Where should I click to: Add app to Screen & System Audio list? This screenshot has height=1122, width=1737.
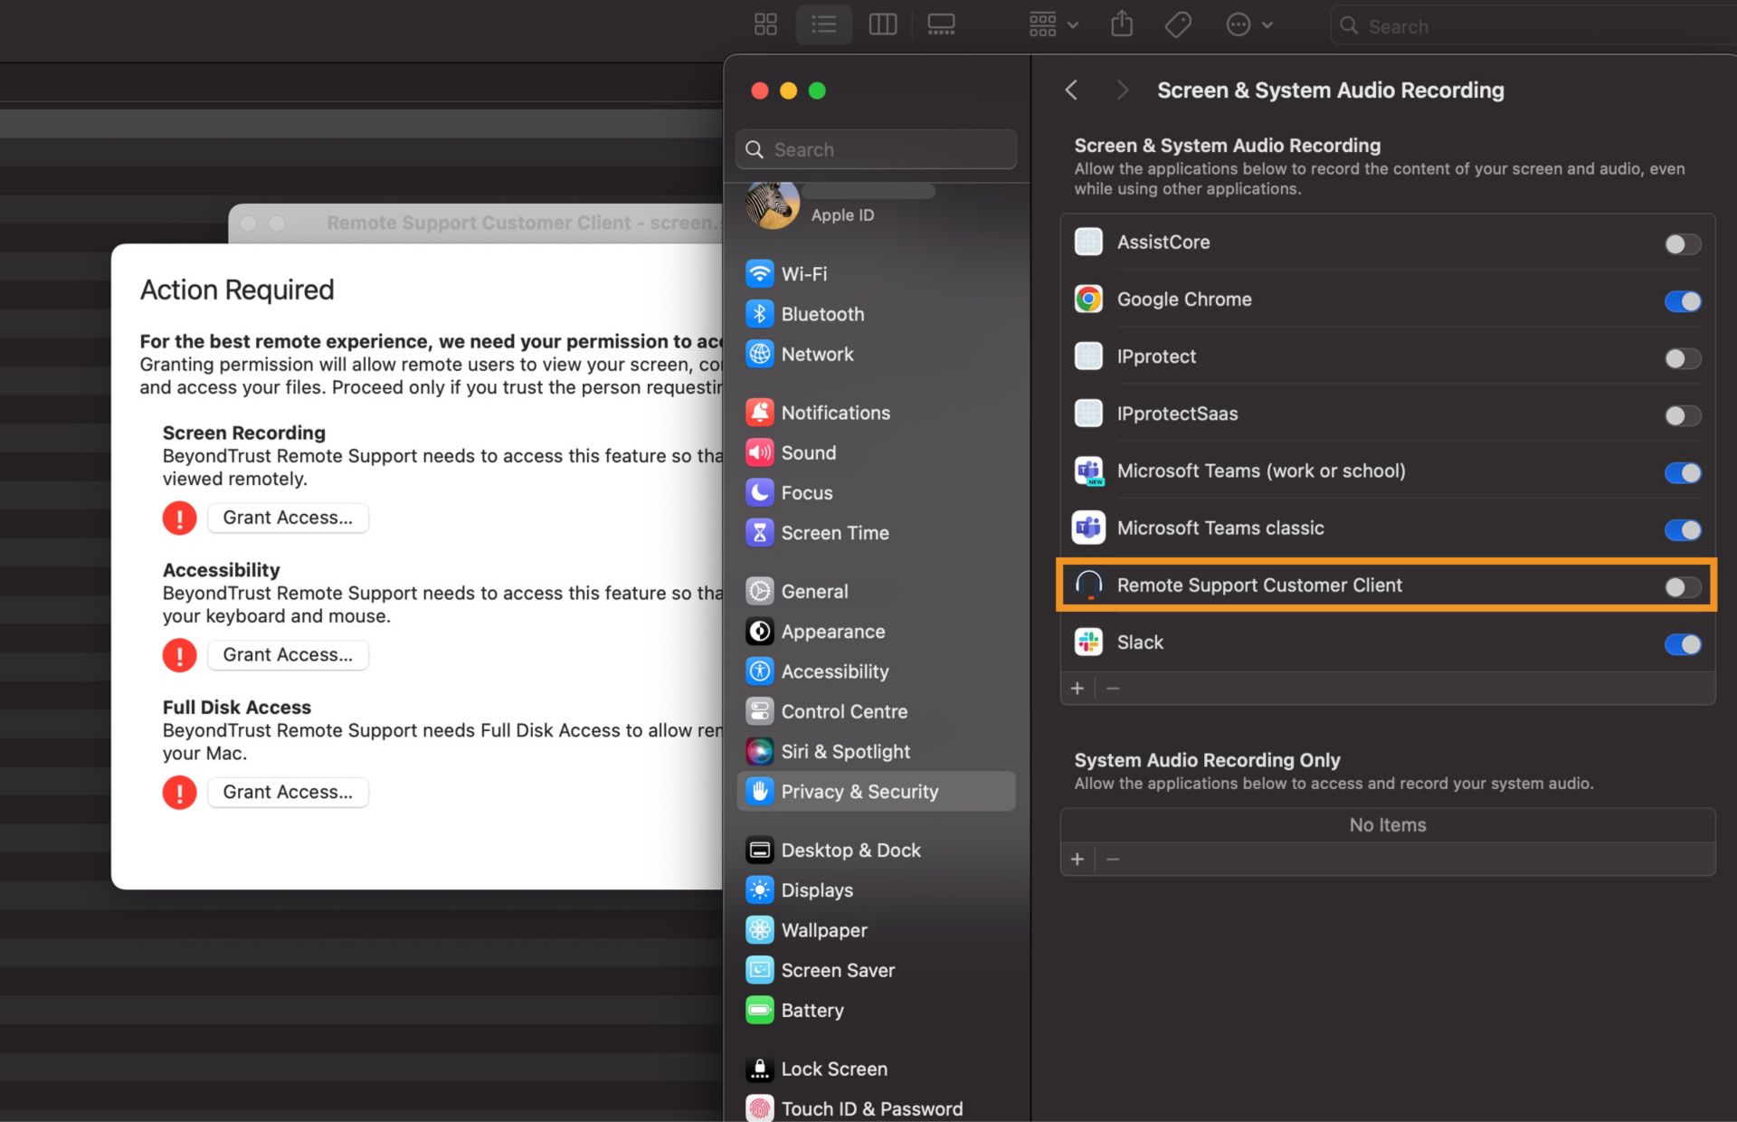[1077, 689]
